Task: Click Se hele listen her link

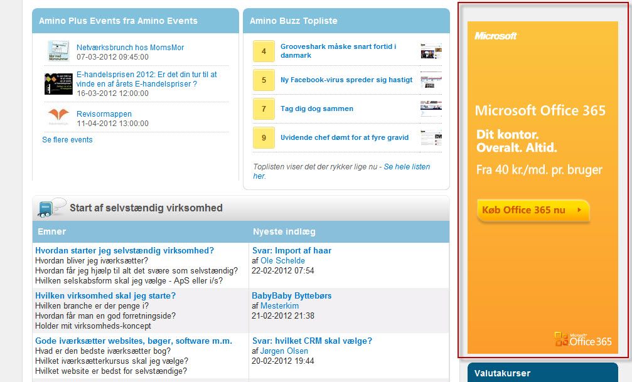Action: 407,167
